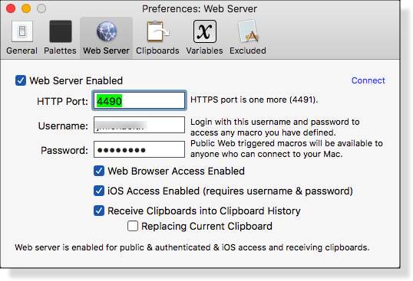Image resolution: width=413 pixels, height=281 pixels.
Task: Select the Web Server globe icon
Action: tap(107, 32)
